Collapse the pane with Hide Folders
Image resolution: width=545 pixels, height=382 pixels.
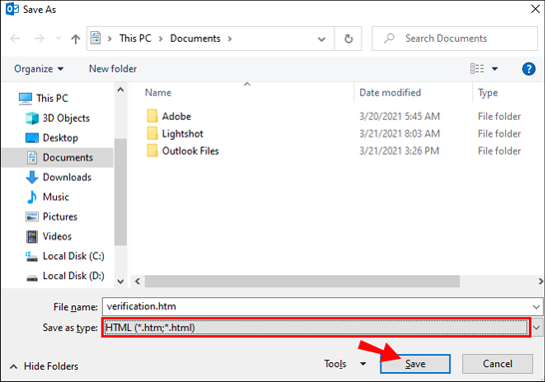tap(44, 366)
